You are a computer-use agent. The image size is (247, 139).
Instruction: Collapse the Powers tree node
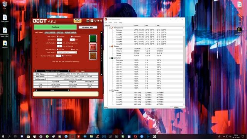pos(110,46)
